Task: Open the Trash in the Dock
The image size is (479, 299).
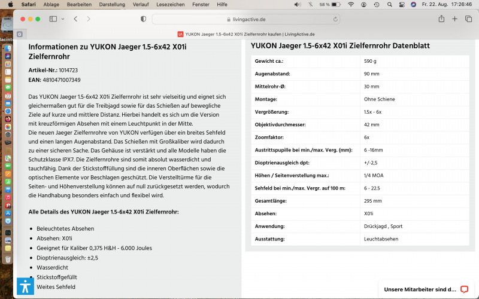Action: tap(8, 259)
